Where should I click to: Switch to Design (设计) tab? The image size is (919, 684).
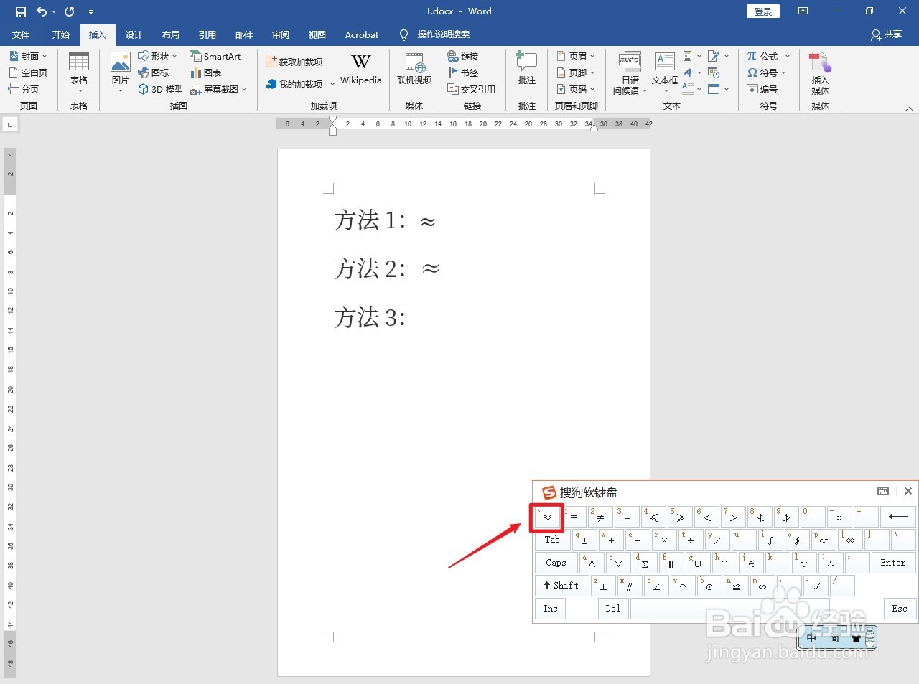click(134, 34)
